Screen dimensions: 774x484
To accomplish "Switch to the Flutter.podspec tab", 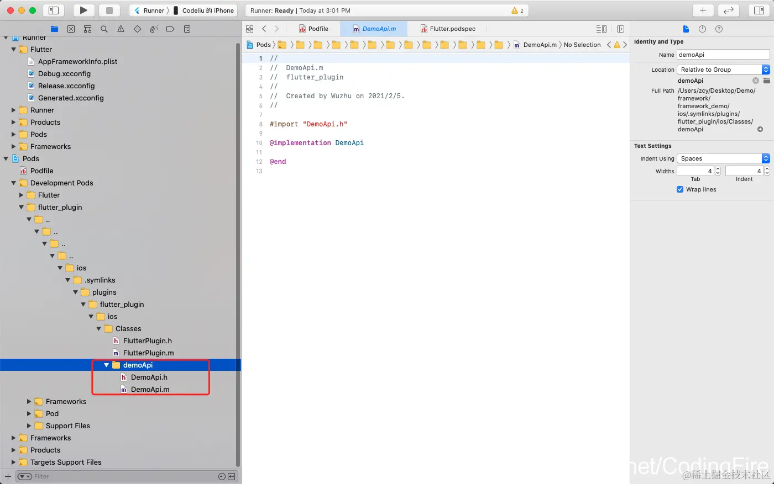I will click(x=448, y=29).
